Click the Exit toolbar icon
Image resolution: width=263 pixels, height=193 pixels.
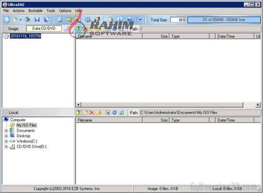click(139, 20)
